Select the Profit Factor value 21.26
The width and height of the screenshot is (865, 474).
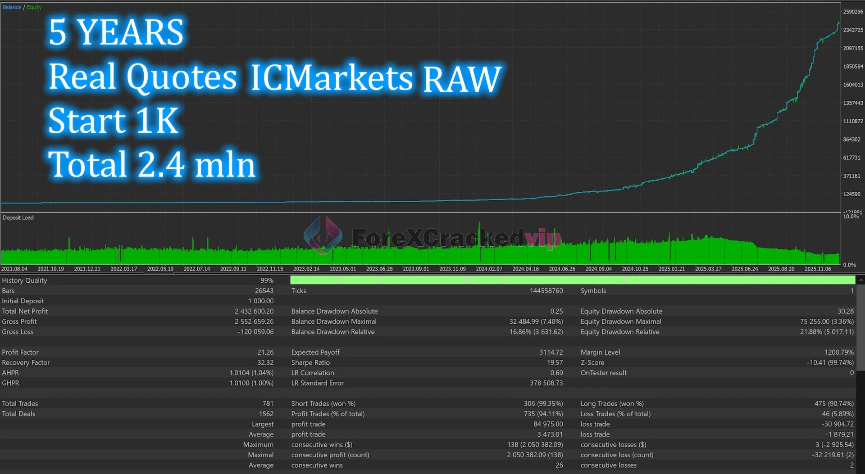click(265, 352)
